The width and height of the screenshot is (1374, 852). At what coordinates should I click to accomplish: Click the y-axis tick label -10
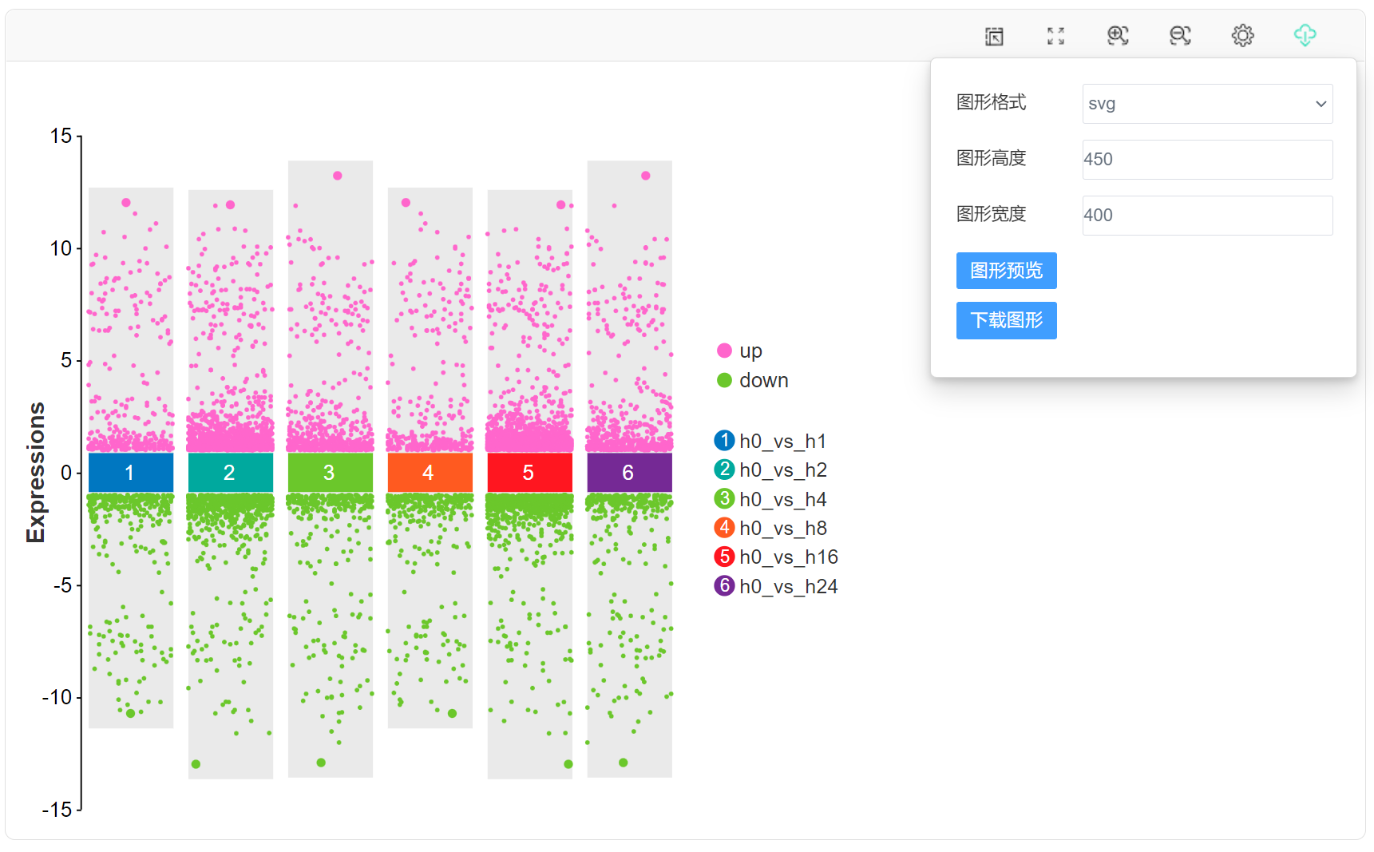(x=57, y=697)
